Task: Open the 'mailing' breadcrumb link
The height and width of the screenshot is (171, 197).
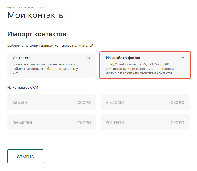Action: (12, 7)
